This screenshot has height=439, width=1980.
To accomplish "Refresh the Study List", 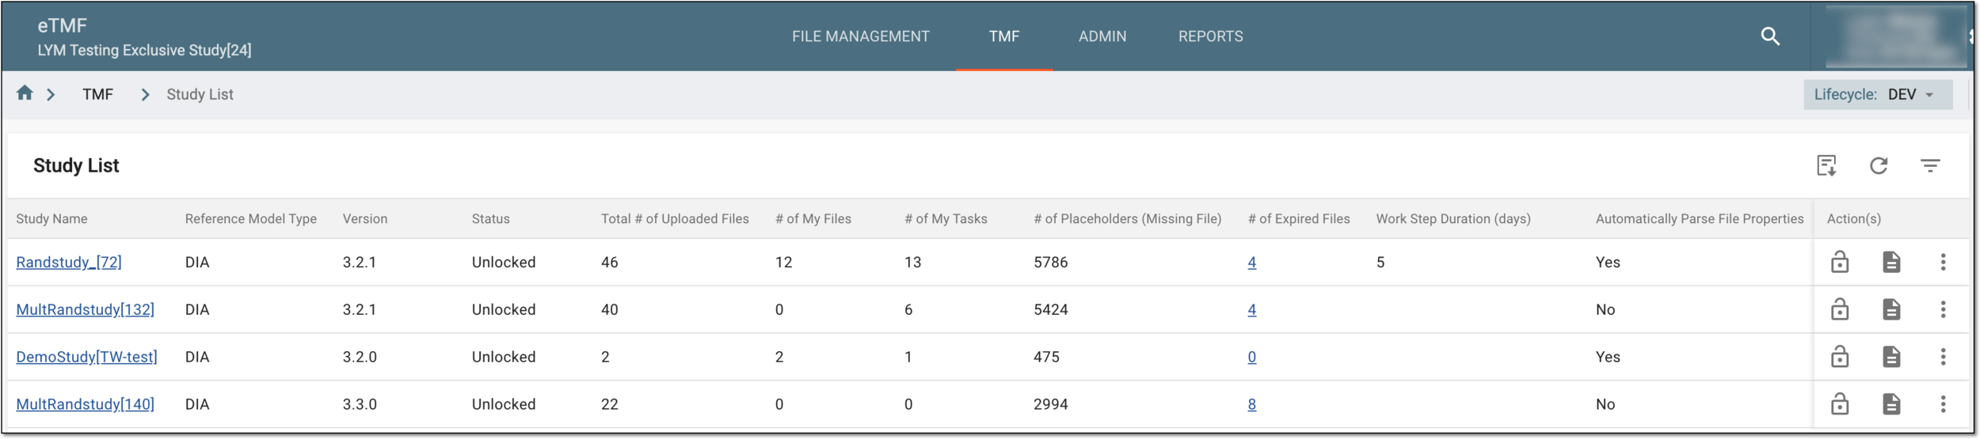I will pyautogui.click(x=1879, y=166).
